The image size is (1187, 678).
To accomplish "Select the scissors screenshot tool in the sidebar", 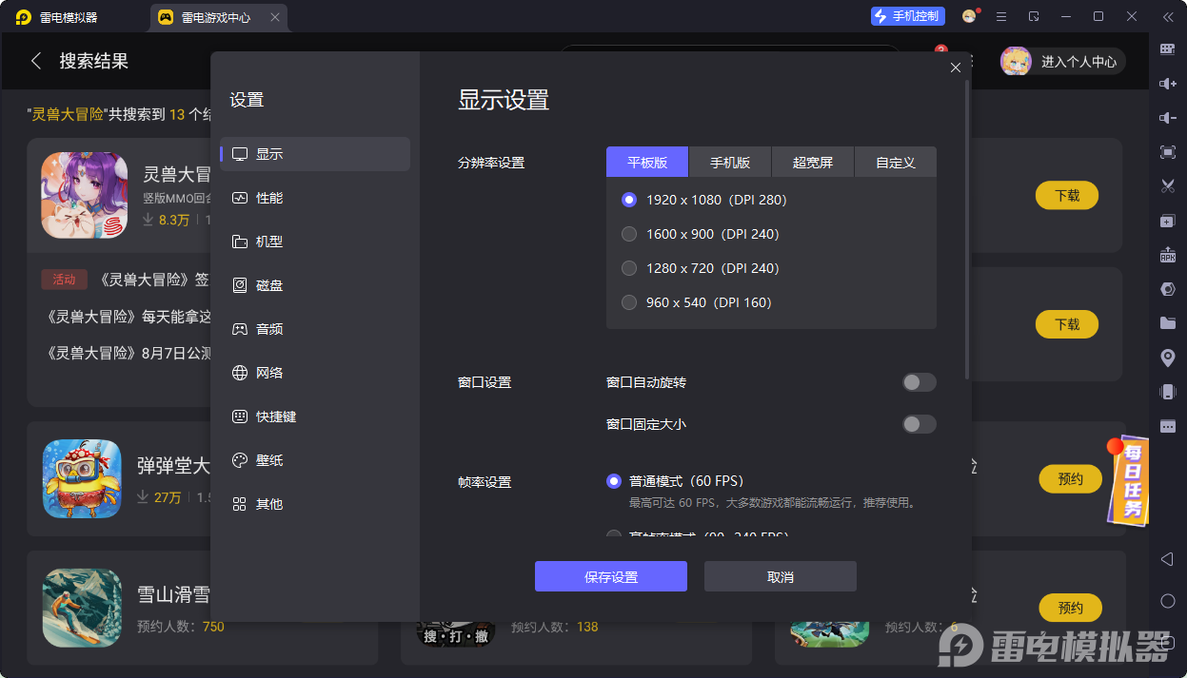I will 1167,185.
